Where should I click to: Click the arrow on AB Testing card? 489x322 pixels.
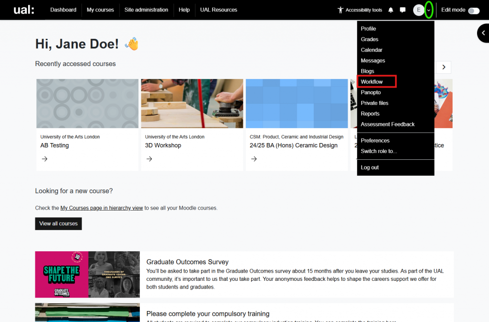coord(44,159)
